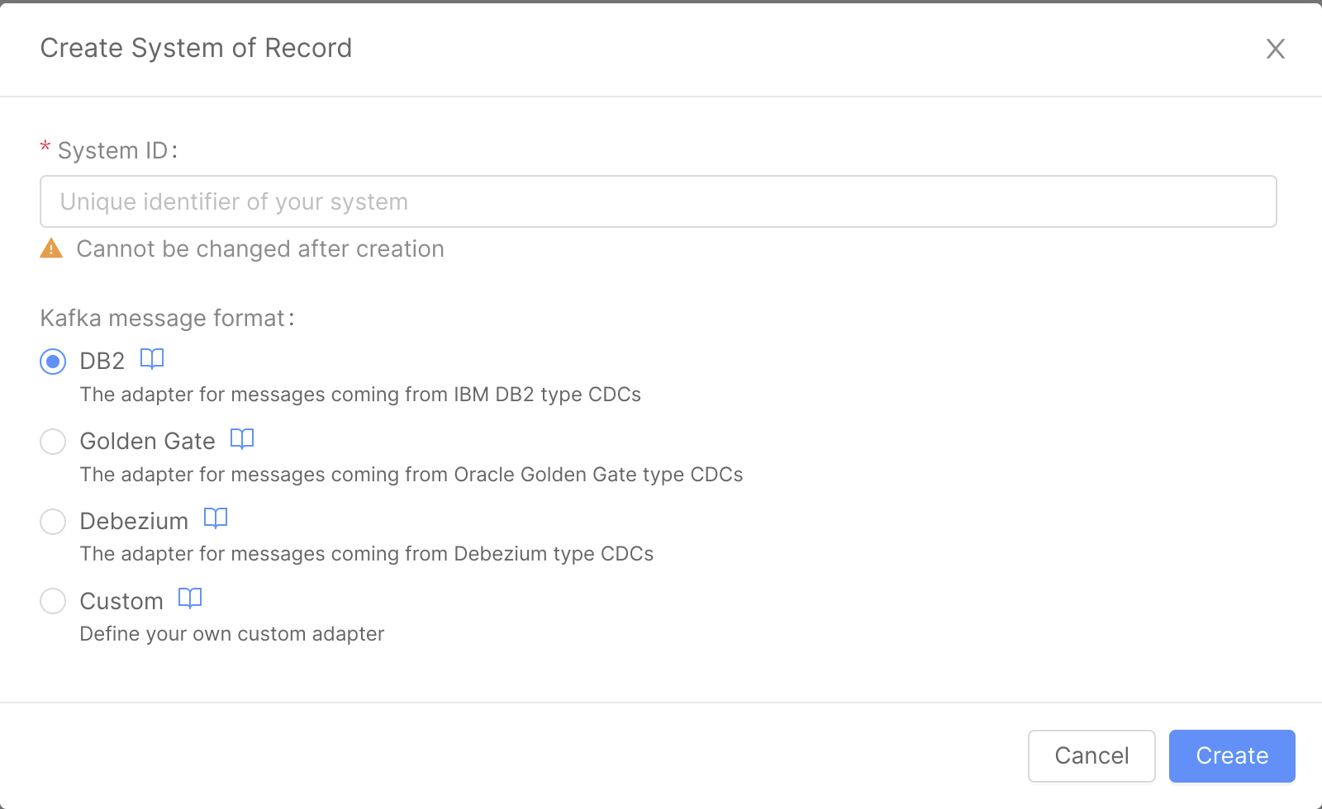
Task: Click the Golden Gate option label text
Action: [x=147, y=441]
